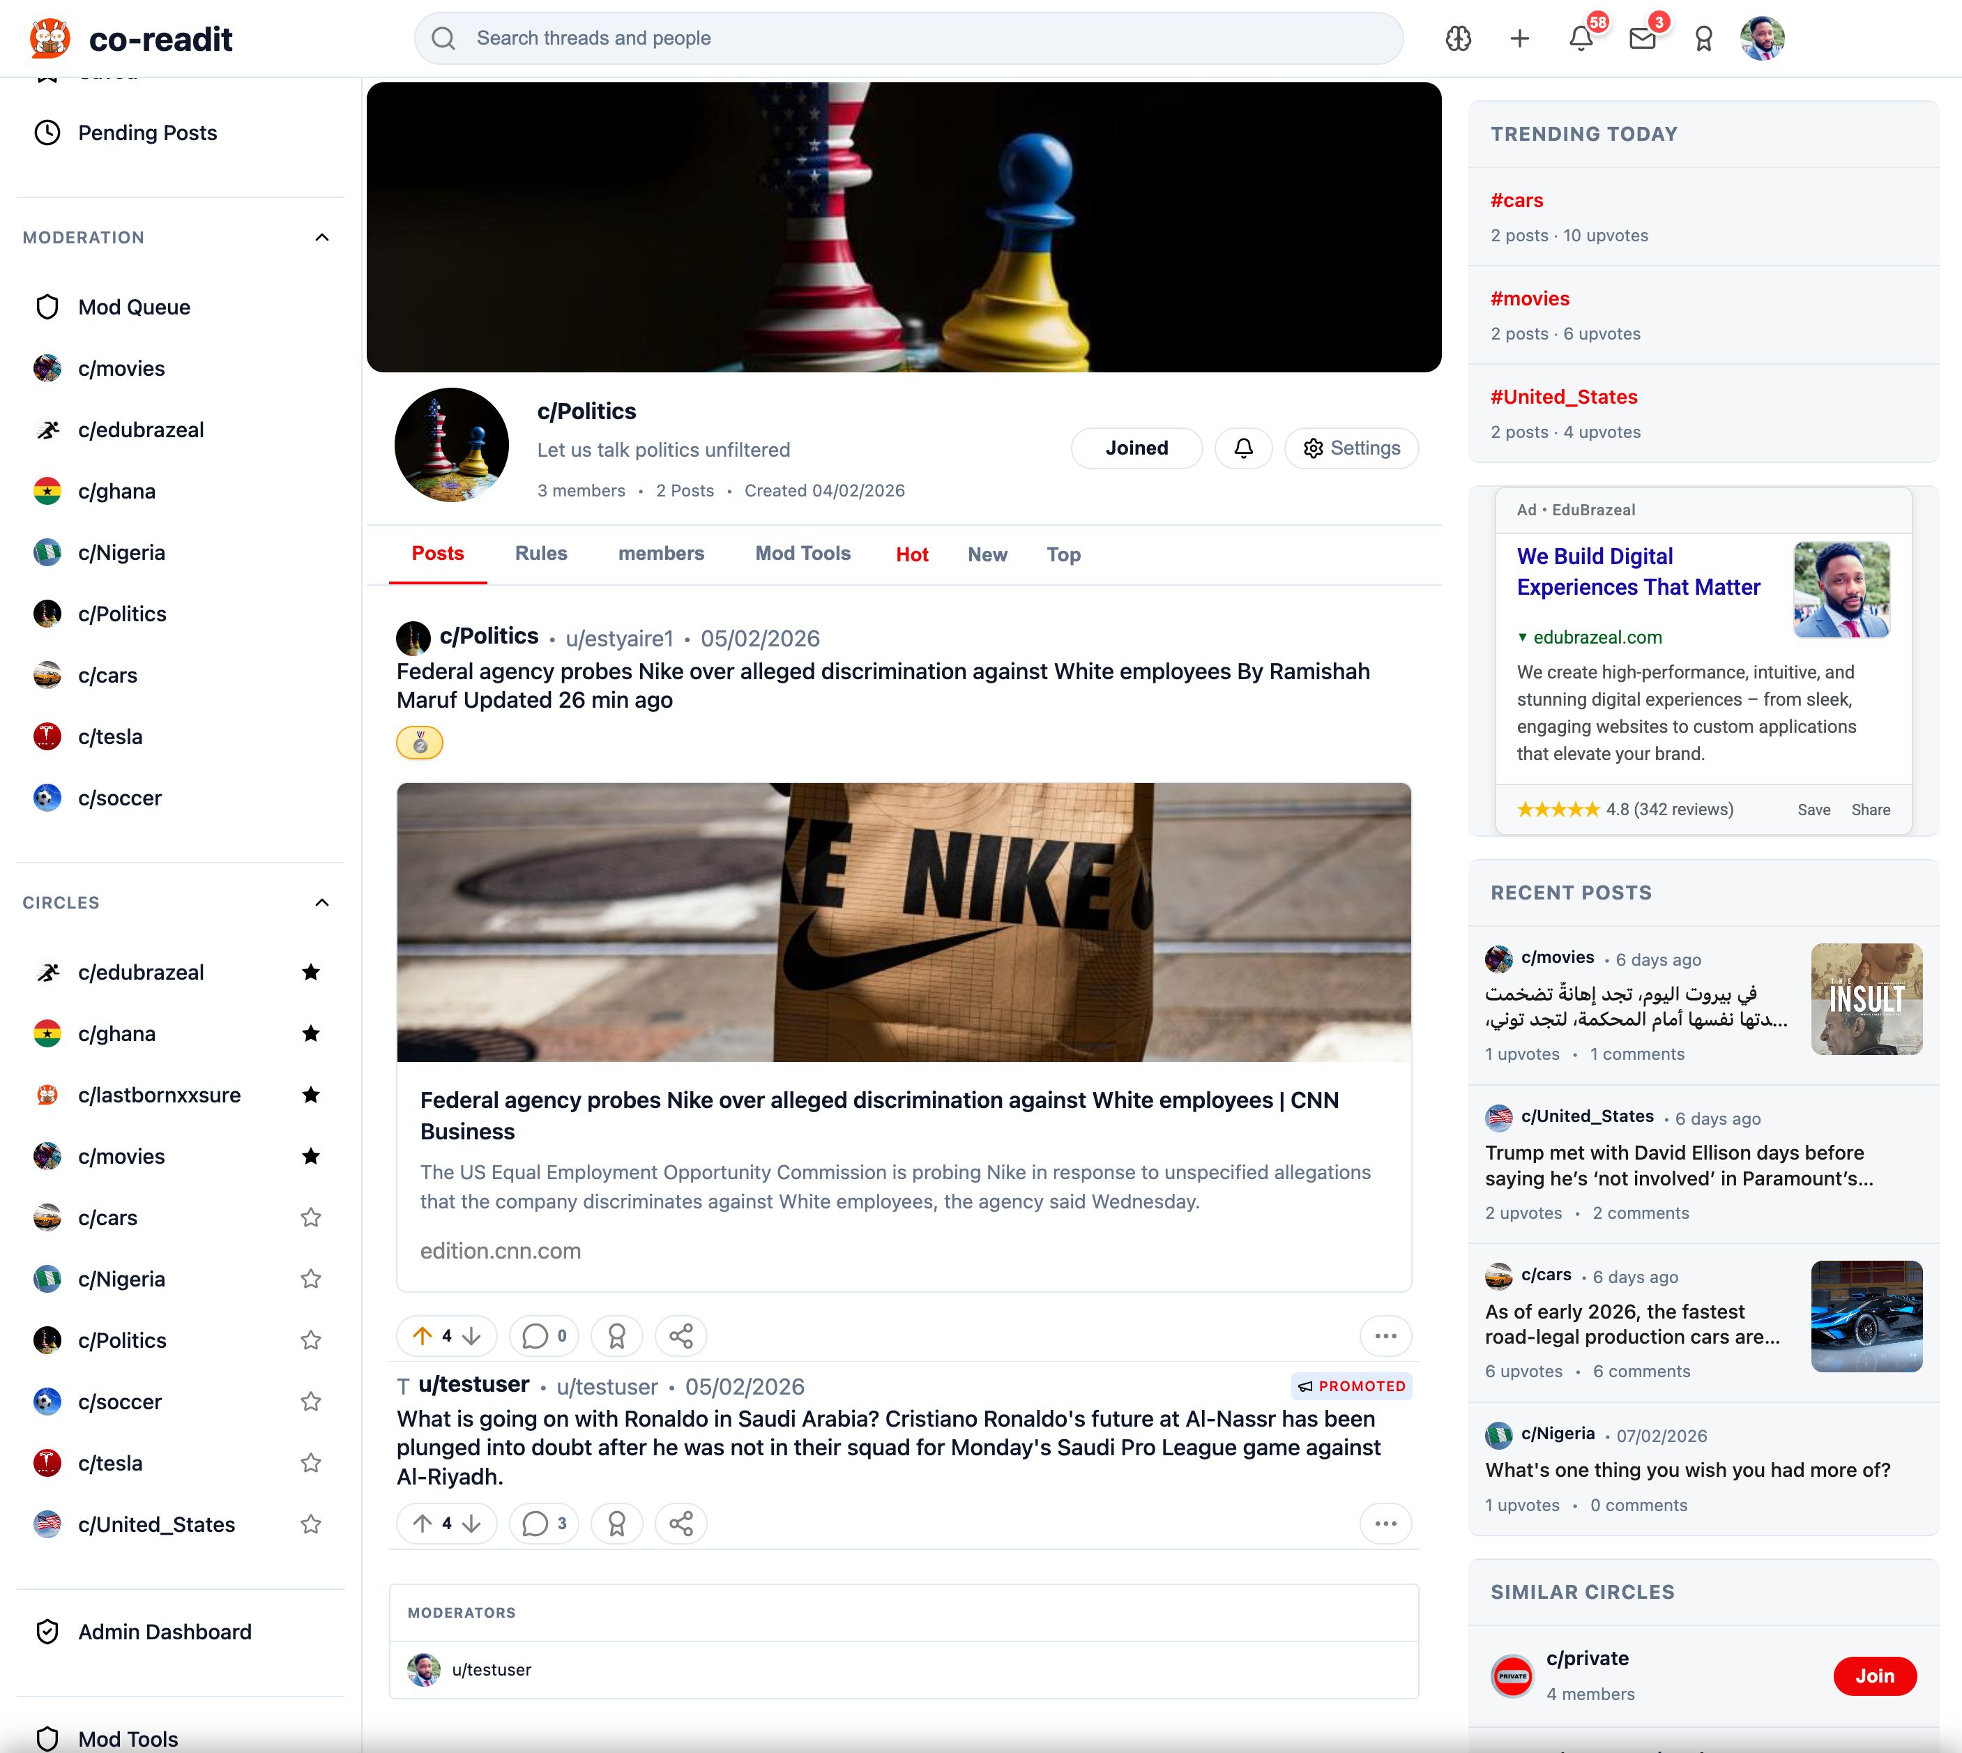Unfavorite the c/ghana circle star
The width and height of the screenshot is (1962, 1753).
(x=310, y=1033)
